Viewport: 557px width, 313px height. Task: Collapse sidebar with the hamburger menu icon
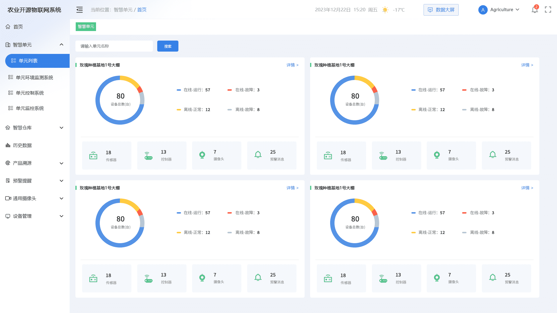click(79, 10)
